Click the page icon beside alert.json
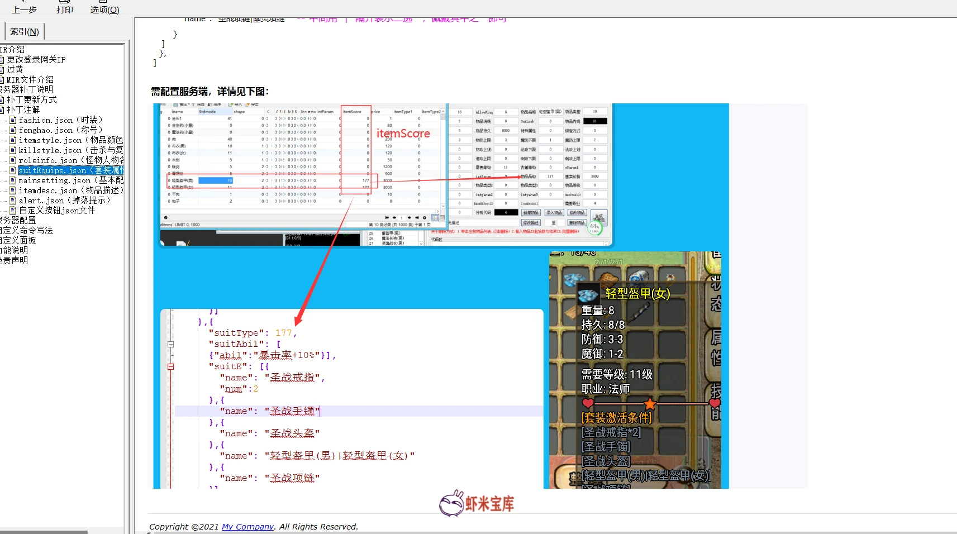Image resolution: width=957 pixels, height=534 pixels. pos(13,201)
